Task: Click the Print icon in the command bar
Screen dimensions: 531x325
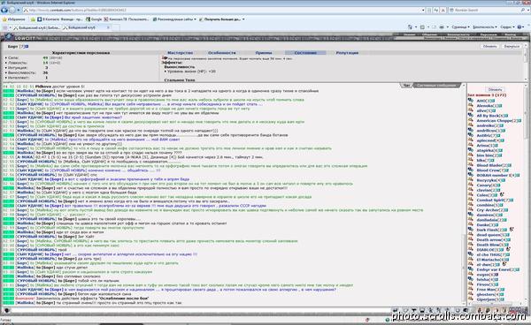Action: (x=442, y=27)
